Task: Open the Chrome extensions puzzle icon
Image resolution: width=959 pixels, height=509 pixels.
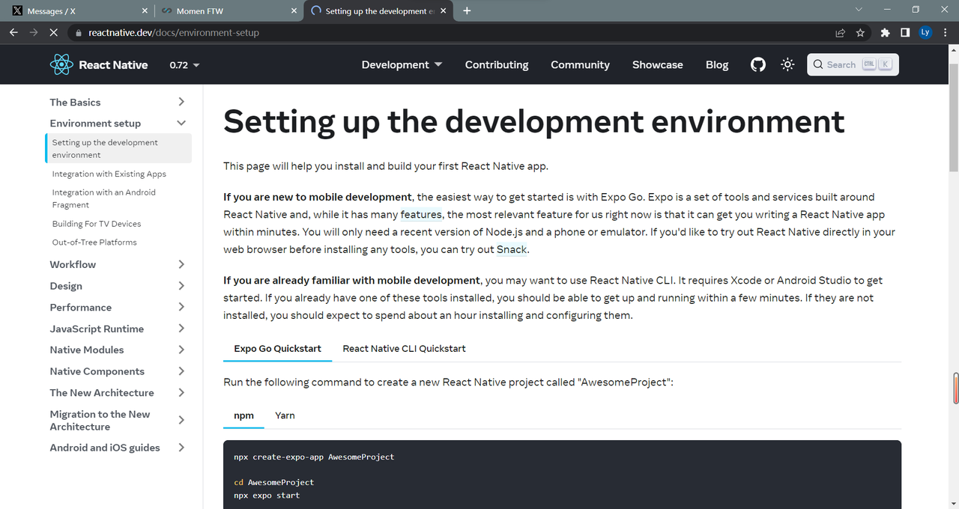Action: pos(886,33)
